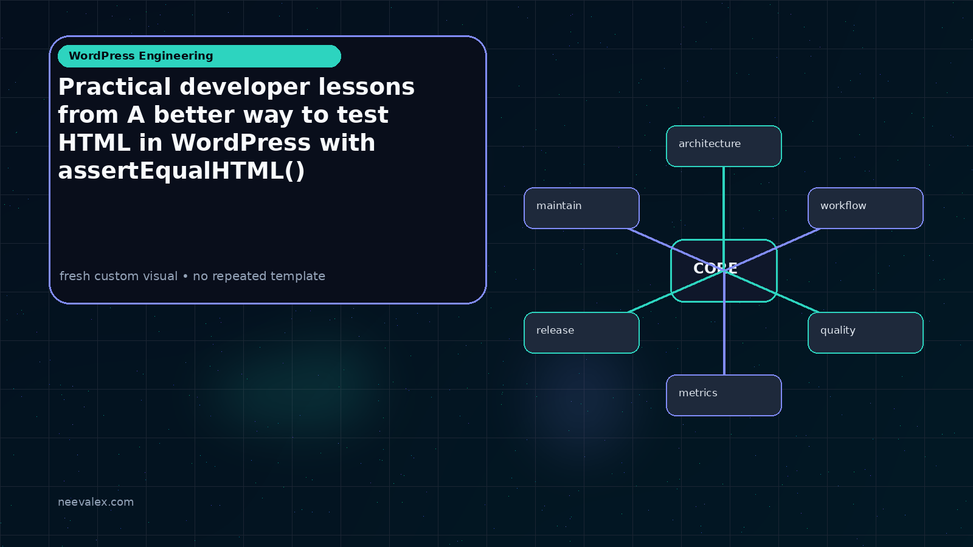Screen dimensions: 973x547
Task: Select the release node
Action: pyautogui.click(x=581, y=332)
